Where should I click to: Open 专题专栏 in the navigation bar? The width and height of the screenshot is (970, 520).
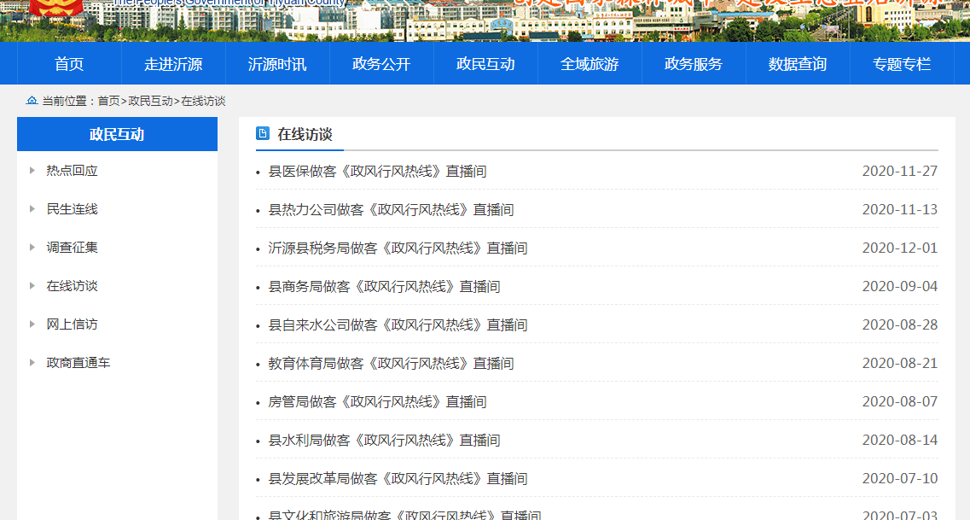pyautogui.click(x=902, y=64)
